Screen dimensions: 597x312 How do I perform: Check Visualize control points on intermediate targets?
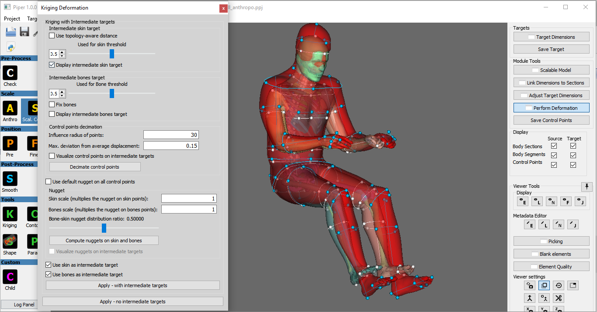[x=52, y=156]
